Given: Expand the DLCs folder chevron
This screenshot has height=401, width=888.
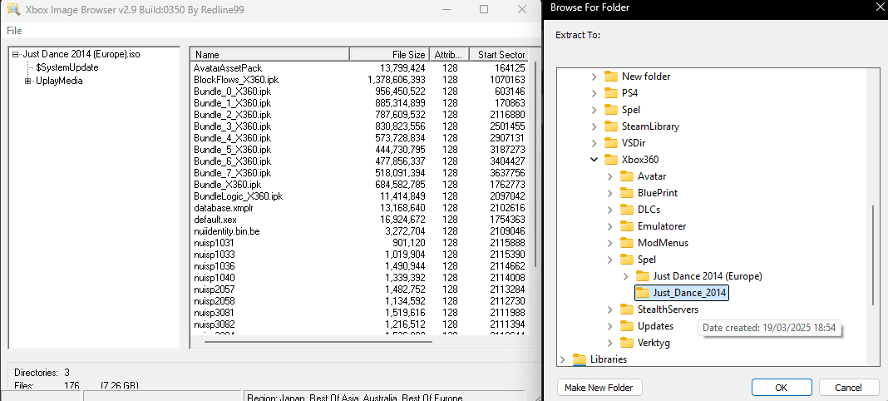Looking at the screenshot, I should [x=610, y=210].
